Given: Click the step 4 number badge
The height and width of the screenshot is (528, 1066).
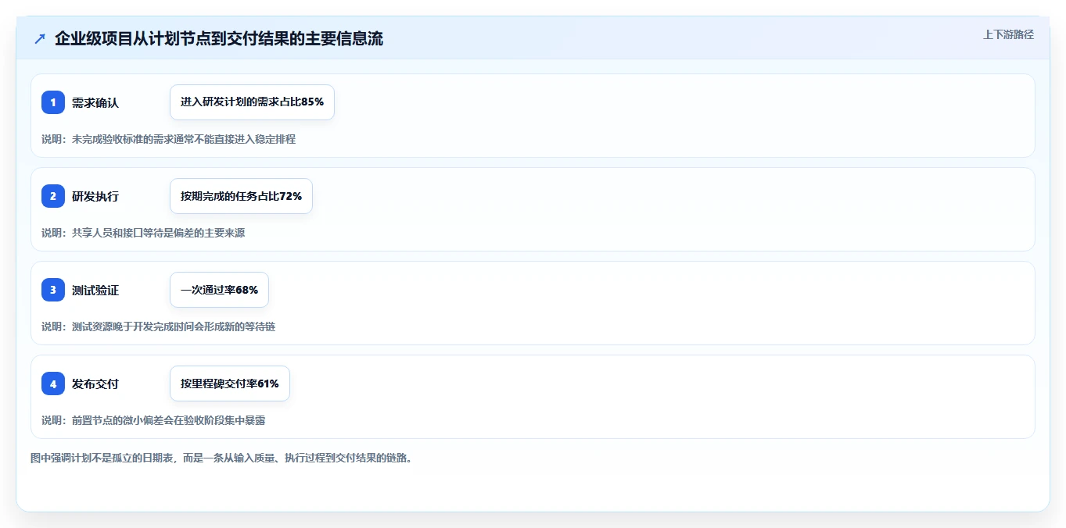Looking at the screenshot, I should 53,384.
